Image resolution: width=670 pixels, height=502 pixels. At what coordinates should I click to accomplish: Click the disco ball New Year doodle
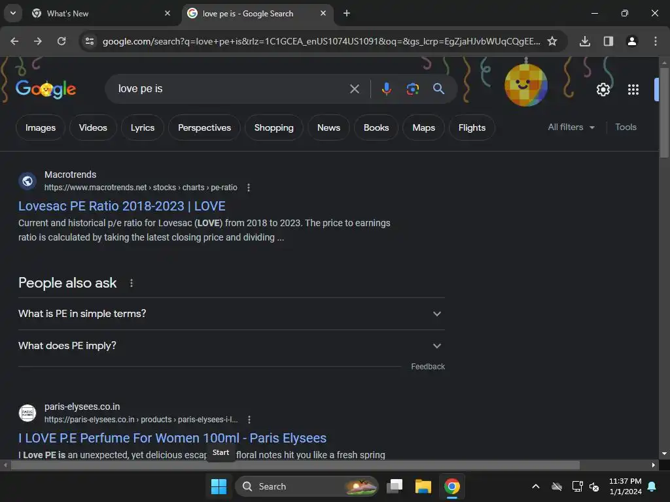click(x=525, y=84)
